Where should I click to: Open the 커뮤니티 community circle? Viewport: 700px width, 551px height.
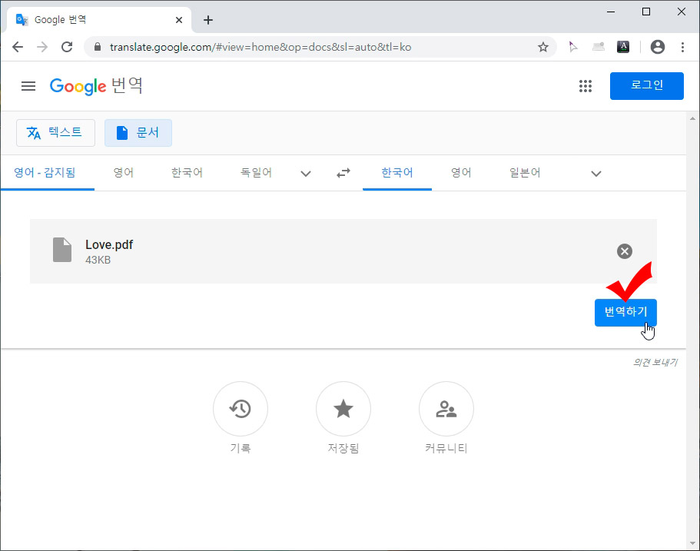(x=446, y=409)
